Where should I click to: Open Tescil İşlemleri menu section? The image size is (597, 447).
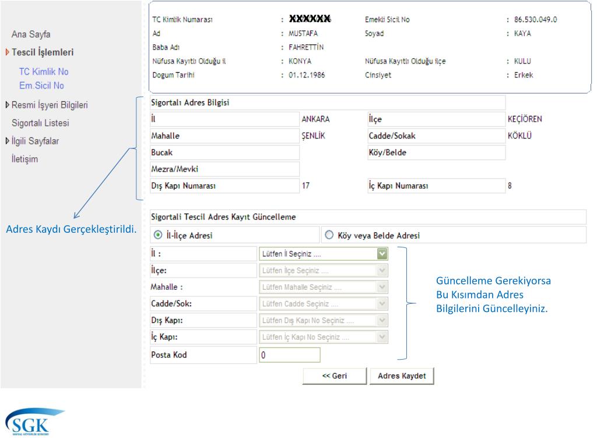click(x=43, y=52)
